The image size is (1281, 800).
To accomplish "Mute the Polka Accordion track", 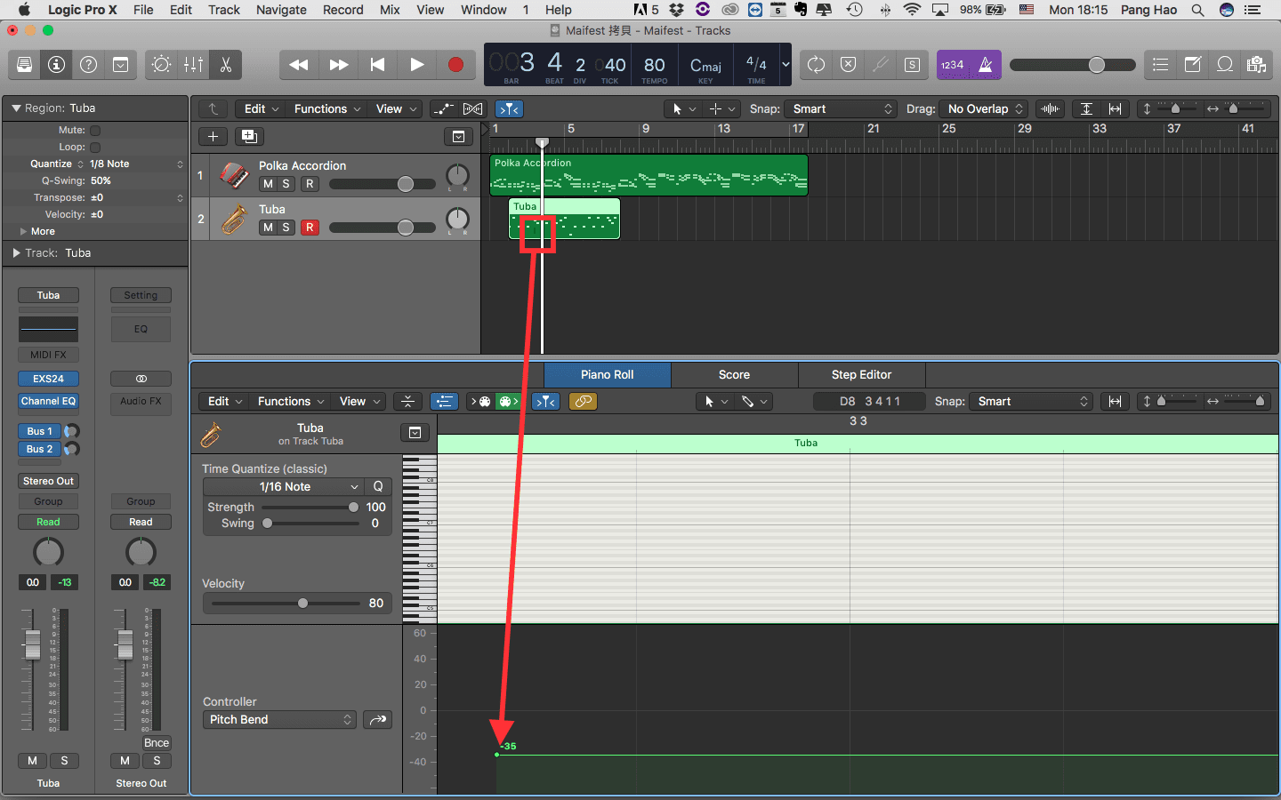I will (268, 184).
